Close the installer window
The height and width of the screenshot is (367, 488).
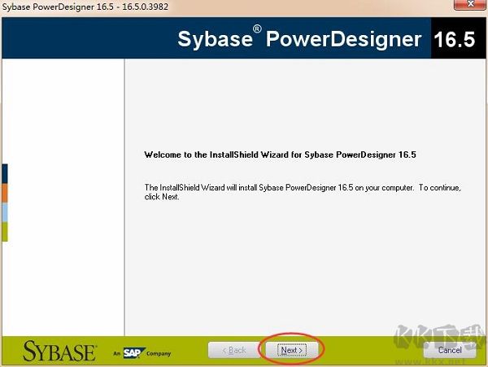point(471,4)
